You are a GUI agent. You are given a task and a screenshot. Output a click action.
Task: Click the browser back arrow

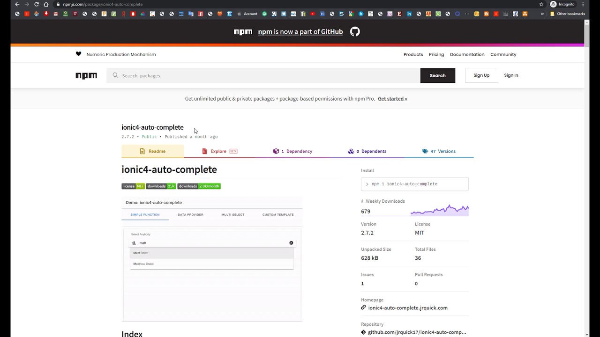17,4
